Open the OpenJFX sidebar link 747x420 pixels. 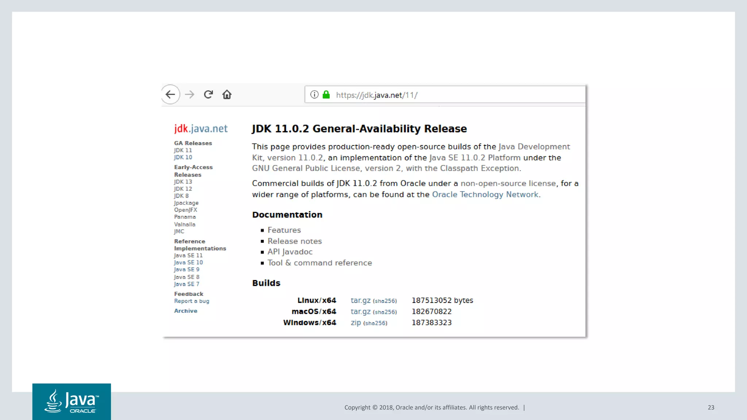(x=185, y=210)
